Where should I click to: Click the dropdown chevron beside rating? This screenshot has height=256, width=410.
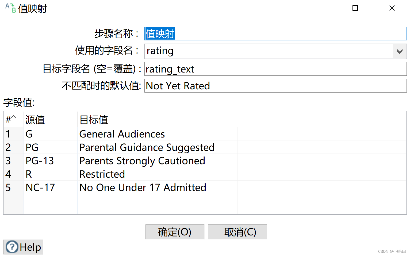tap(399, 51)
